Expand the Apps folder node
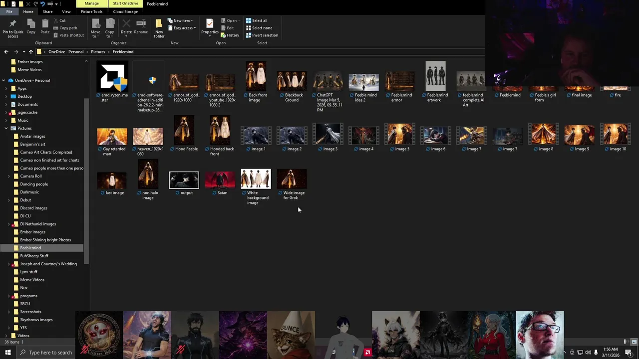 click(6, 88)
